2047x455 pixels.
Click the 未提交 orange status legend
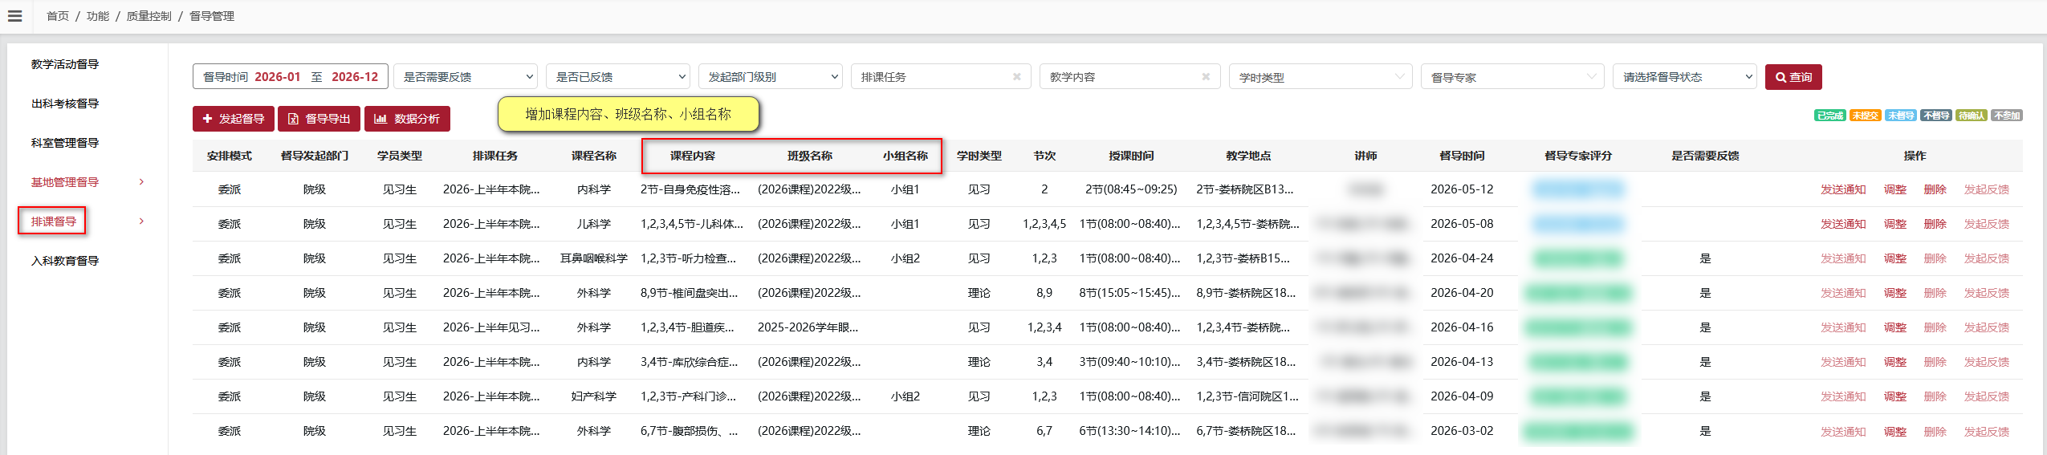1866,116
